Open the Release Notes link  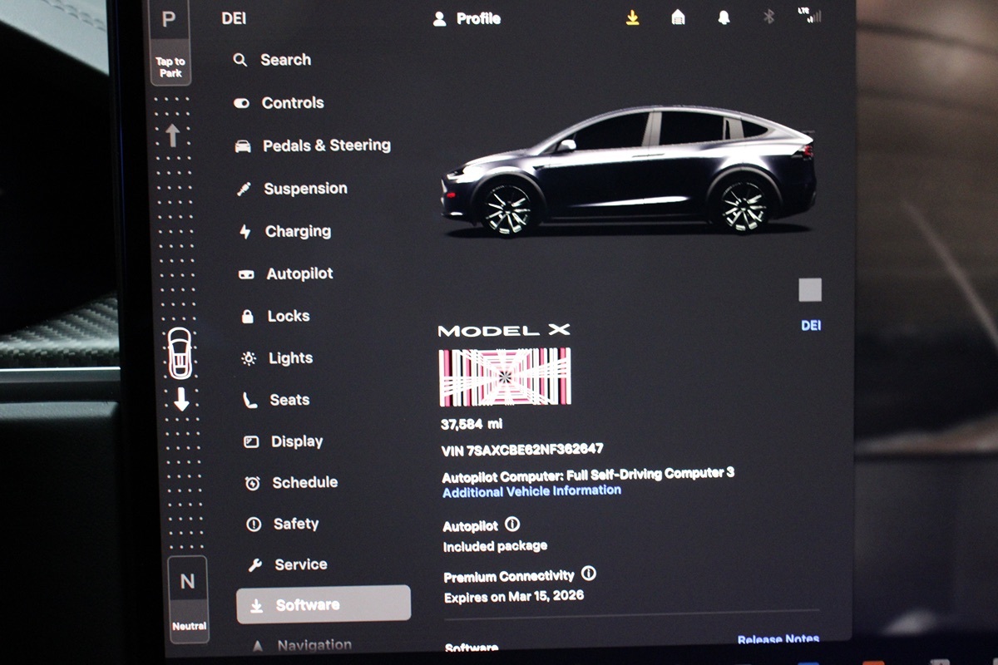[x=778, y=640]
